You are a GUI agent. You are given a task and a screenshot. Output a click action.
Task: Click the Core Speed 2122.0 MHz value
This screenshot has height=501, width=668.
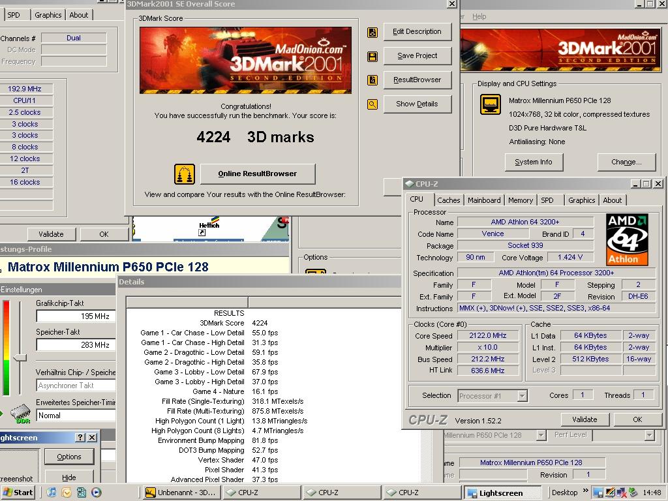488,335
